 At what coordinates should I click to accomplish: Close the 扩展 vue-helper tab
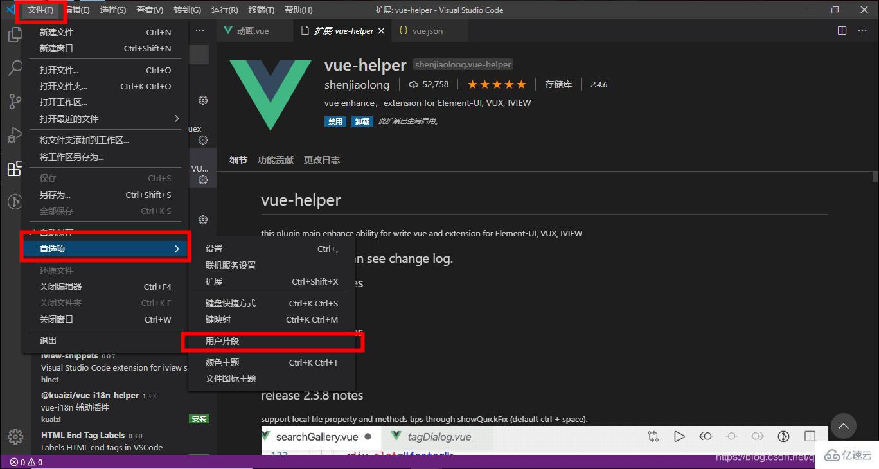[381, 31]
